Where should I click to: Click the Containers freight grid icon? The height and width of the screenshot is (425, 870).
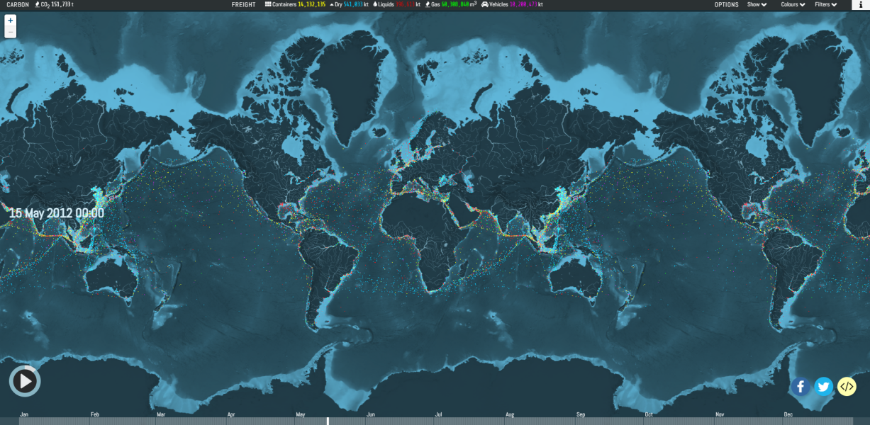267,4
